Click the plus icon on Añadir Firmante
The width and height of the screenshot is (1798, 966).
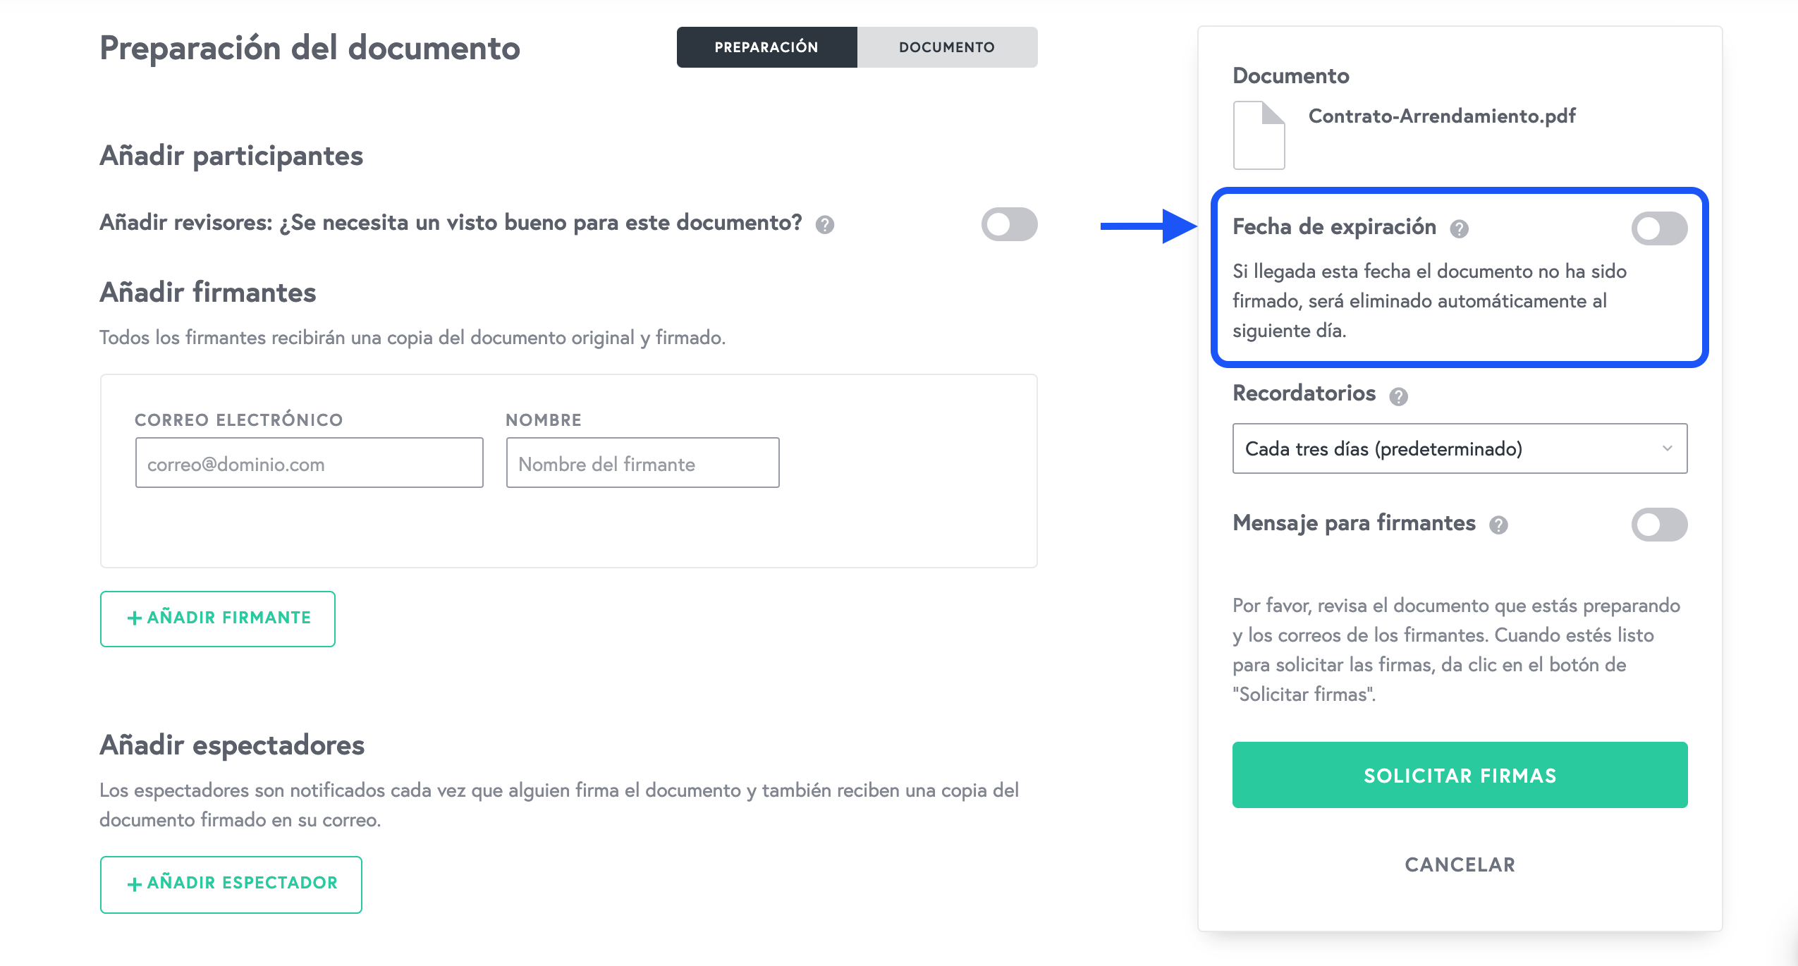click(134, 618)
